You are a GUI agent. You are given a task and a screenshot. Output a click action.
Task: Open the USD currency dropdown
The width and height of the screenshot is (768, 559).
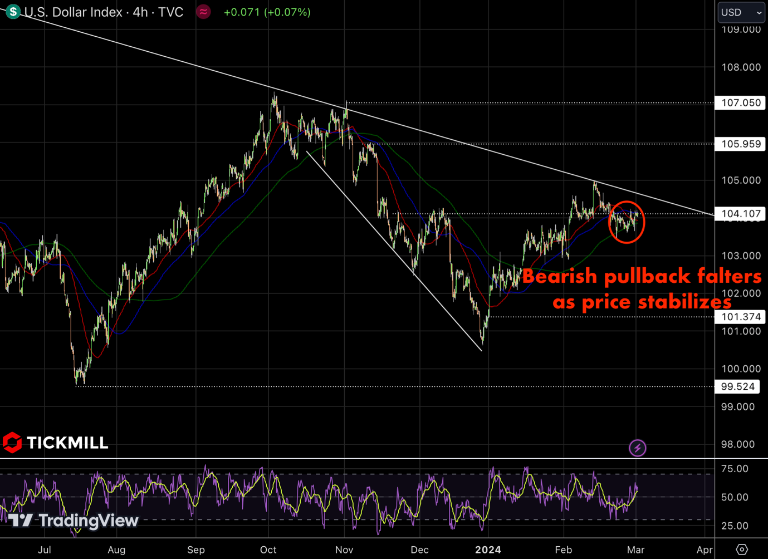click(741, 12)
